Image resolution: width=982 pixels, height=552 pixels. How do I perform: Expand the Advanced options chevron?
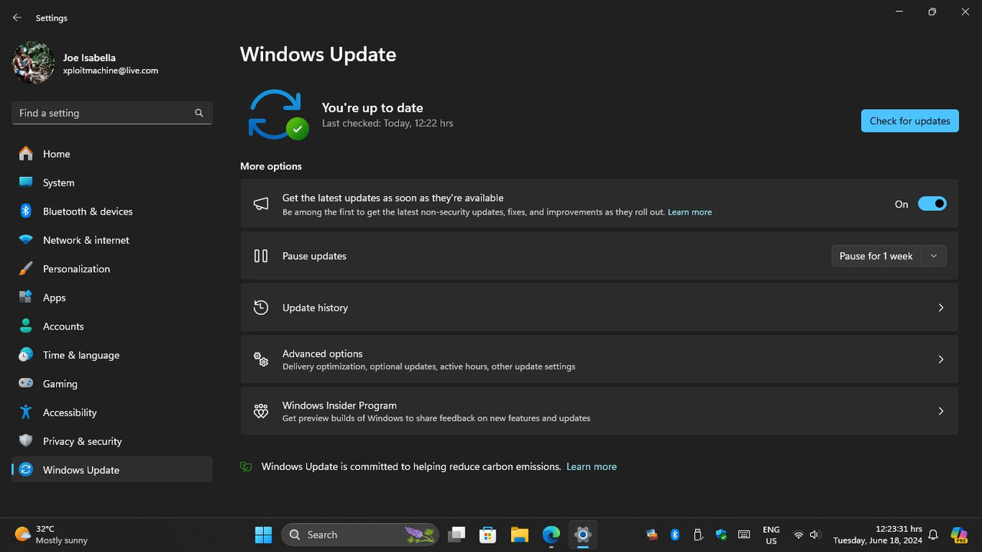tap(941, 359)
